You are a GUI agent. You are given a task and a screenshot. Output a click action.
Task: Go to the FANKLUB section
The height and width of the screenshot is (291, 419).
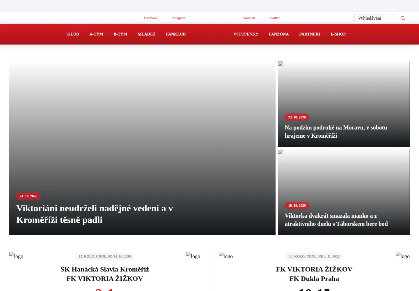coord(176,34)
